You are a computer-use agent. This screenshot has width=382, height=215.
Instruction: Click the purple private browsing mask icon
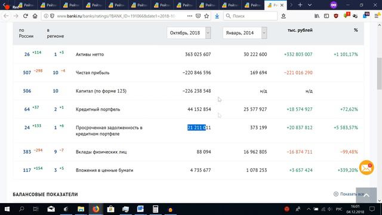[334, 5]
